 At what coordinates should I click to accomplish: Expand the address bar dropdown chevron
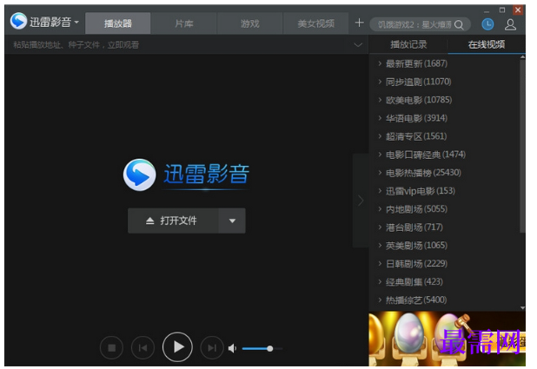point(358,45)
